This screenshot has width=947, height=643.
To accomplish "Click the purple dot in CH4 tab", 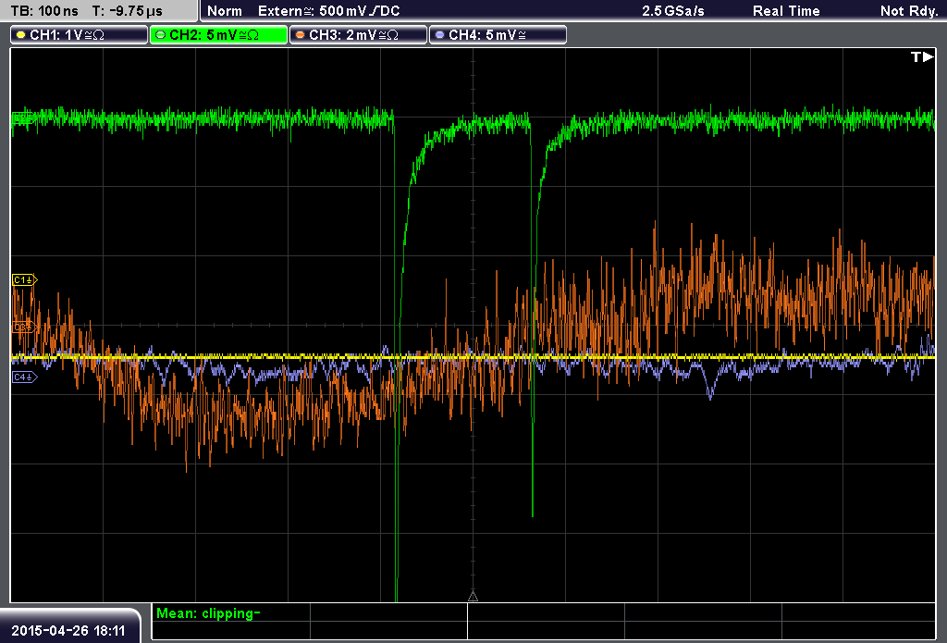I will [x=439, y=35].
